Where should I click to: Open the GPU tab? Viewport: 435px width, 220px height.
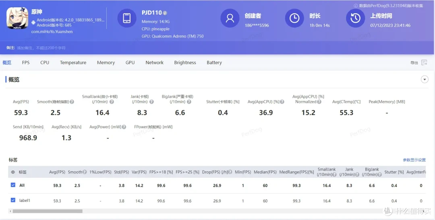pyautogui.click(x=130, y=63)
